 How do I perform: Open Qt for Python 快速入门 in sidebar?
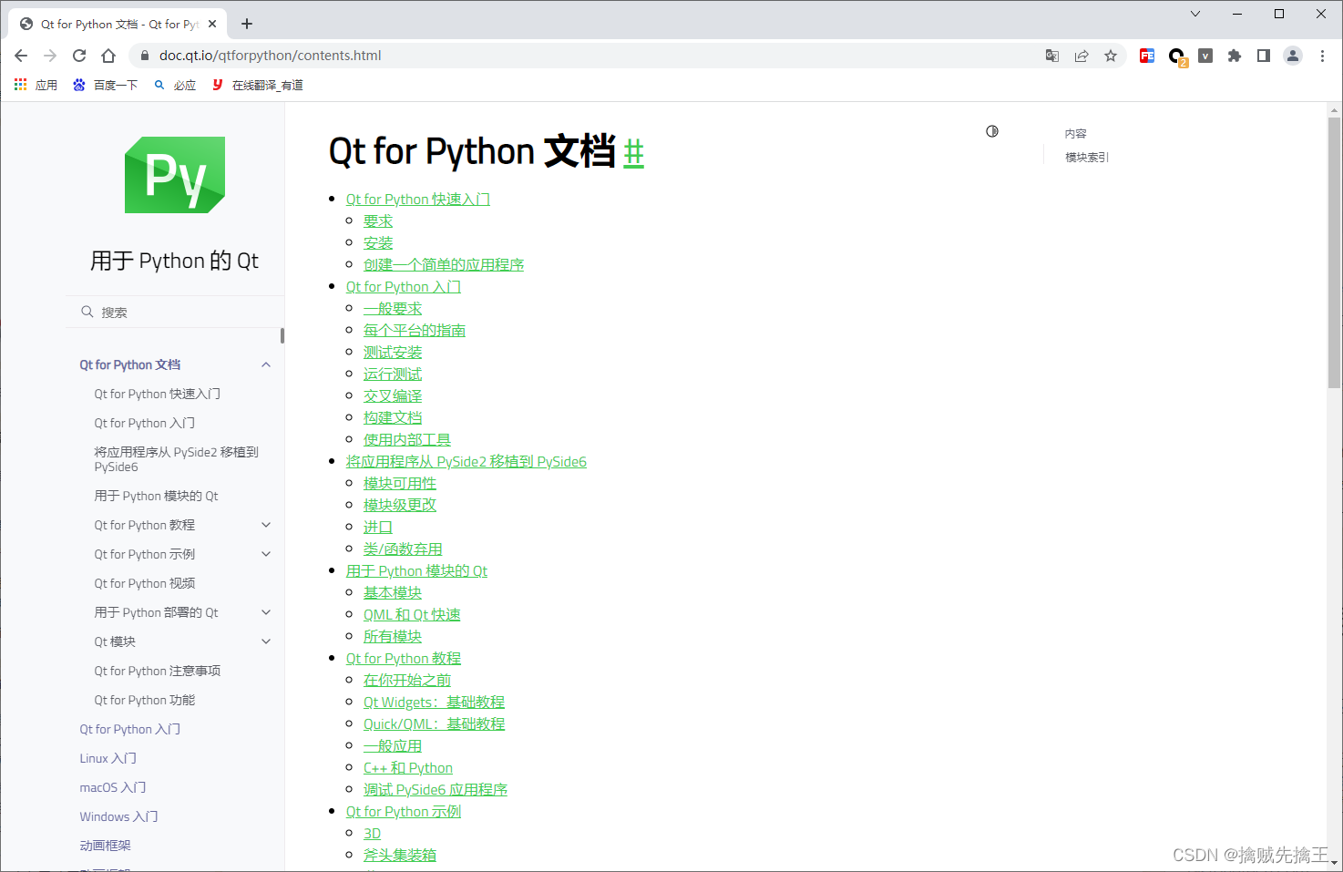pos(157,394)
